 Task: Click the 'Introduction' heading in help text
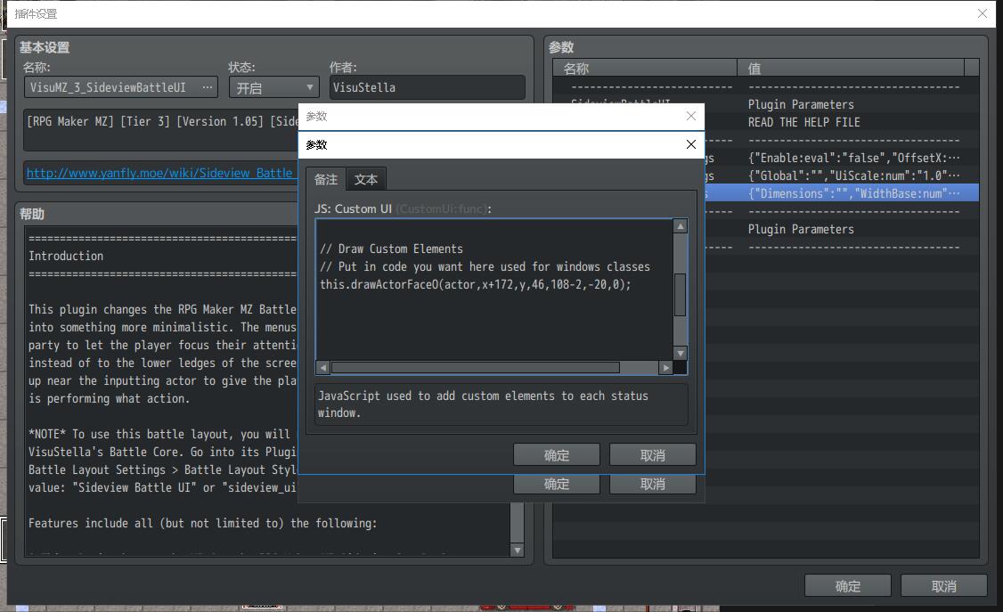click(x=66, y=256)
